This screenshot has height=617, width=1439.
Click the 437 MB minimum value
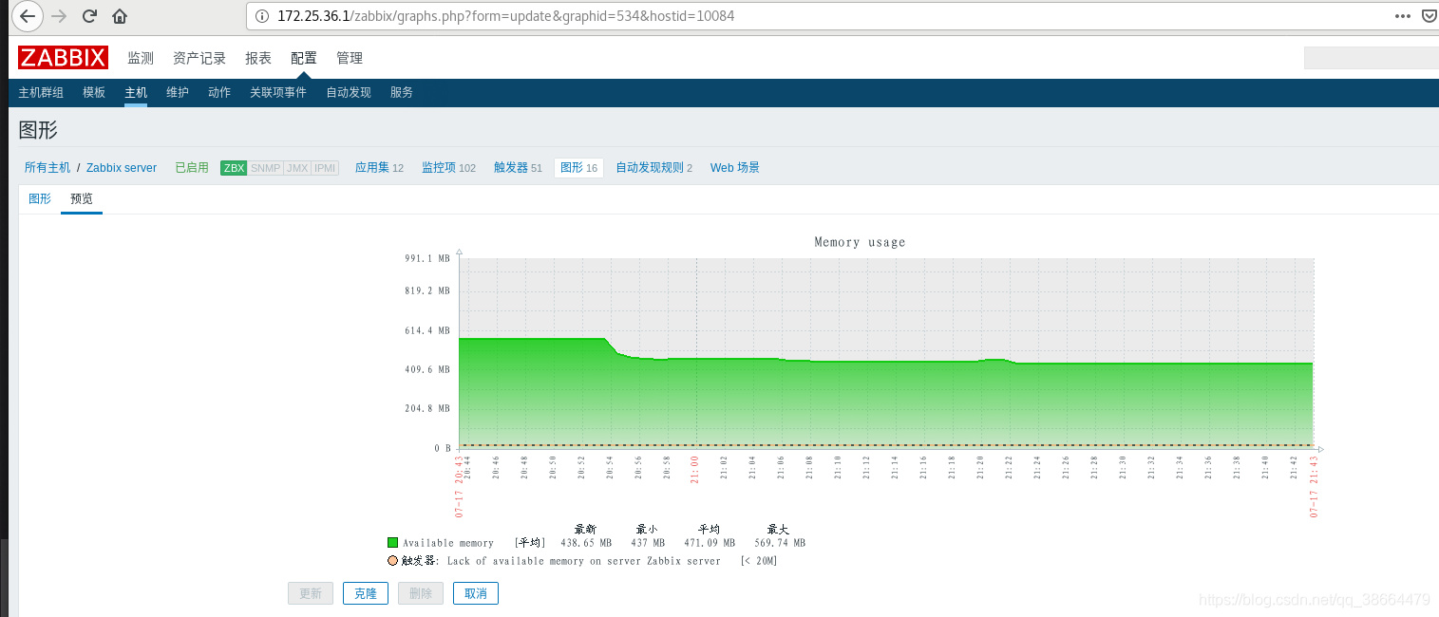click(x=647, y=543)
